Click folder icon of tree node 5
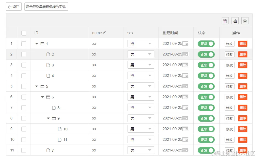 pyautogui.click(x=42, y=86)
